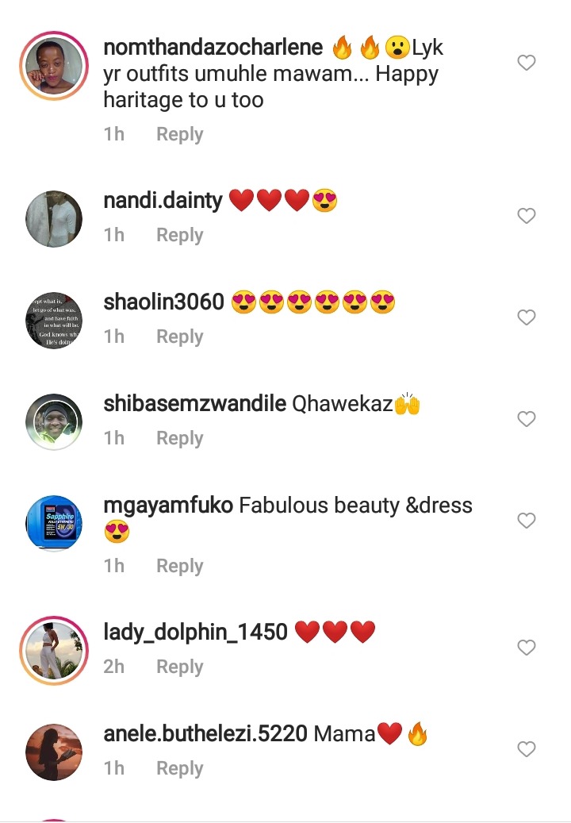Image resolution: width=571 pixels, height=823 pixels.
Task: Open nomthandazocharlene's profile picture story
Action: click(54, 66)
